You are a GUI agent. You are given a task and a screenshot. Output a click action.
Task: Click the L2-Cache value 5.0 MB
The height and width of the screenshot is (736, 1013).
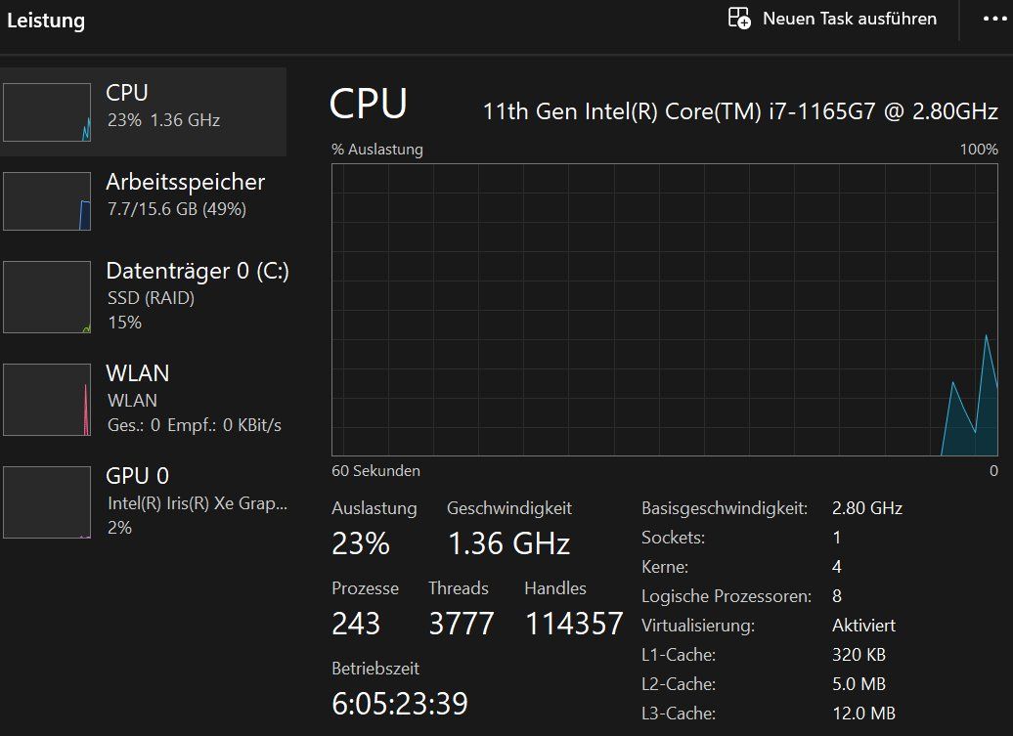[859, 683]
